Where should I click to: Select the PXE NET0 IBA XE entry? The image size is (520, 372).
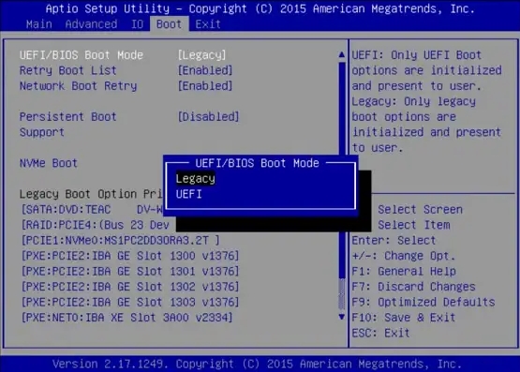[x=126, y=318]
